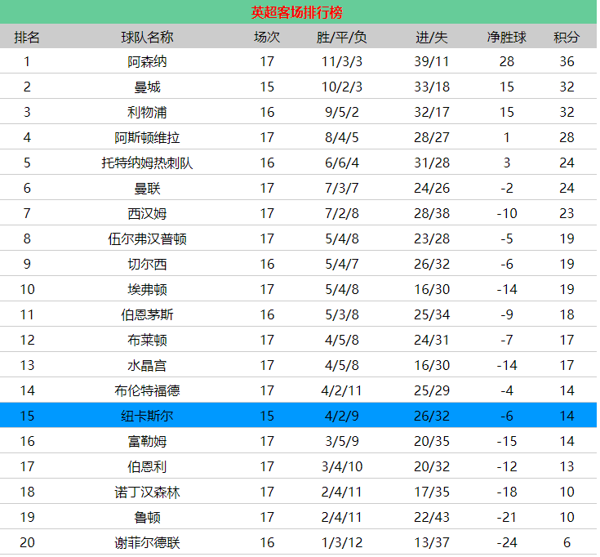600x557 pixels.
Task: Click the 托特纳姆热刺队 team name
Action: pyautogui.click(x=147, y=163)
